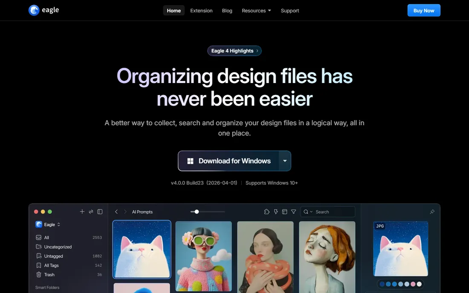Select the woman with snake thumbnail

pyautogui.click(x=265, y=257)
